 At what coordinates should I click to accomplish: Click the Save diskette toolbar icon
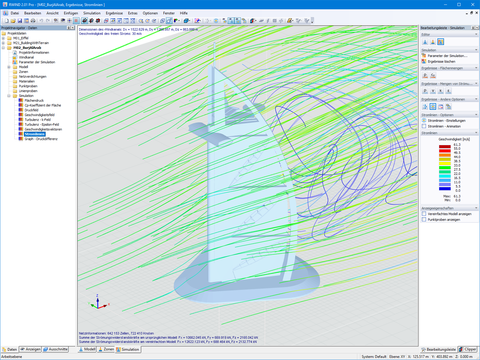pyautogui.click(x=20, y=21)
